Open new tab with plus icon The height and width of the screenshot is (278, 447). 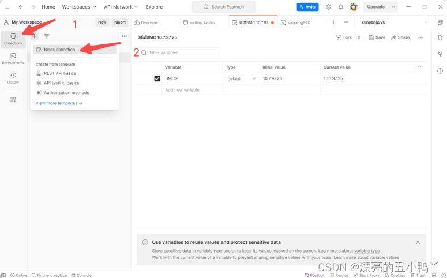[x=333, y=22]
